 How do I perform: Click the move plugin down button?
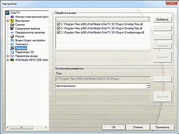click(162, 37)
